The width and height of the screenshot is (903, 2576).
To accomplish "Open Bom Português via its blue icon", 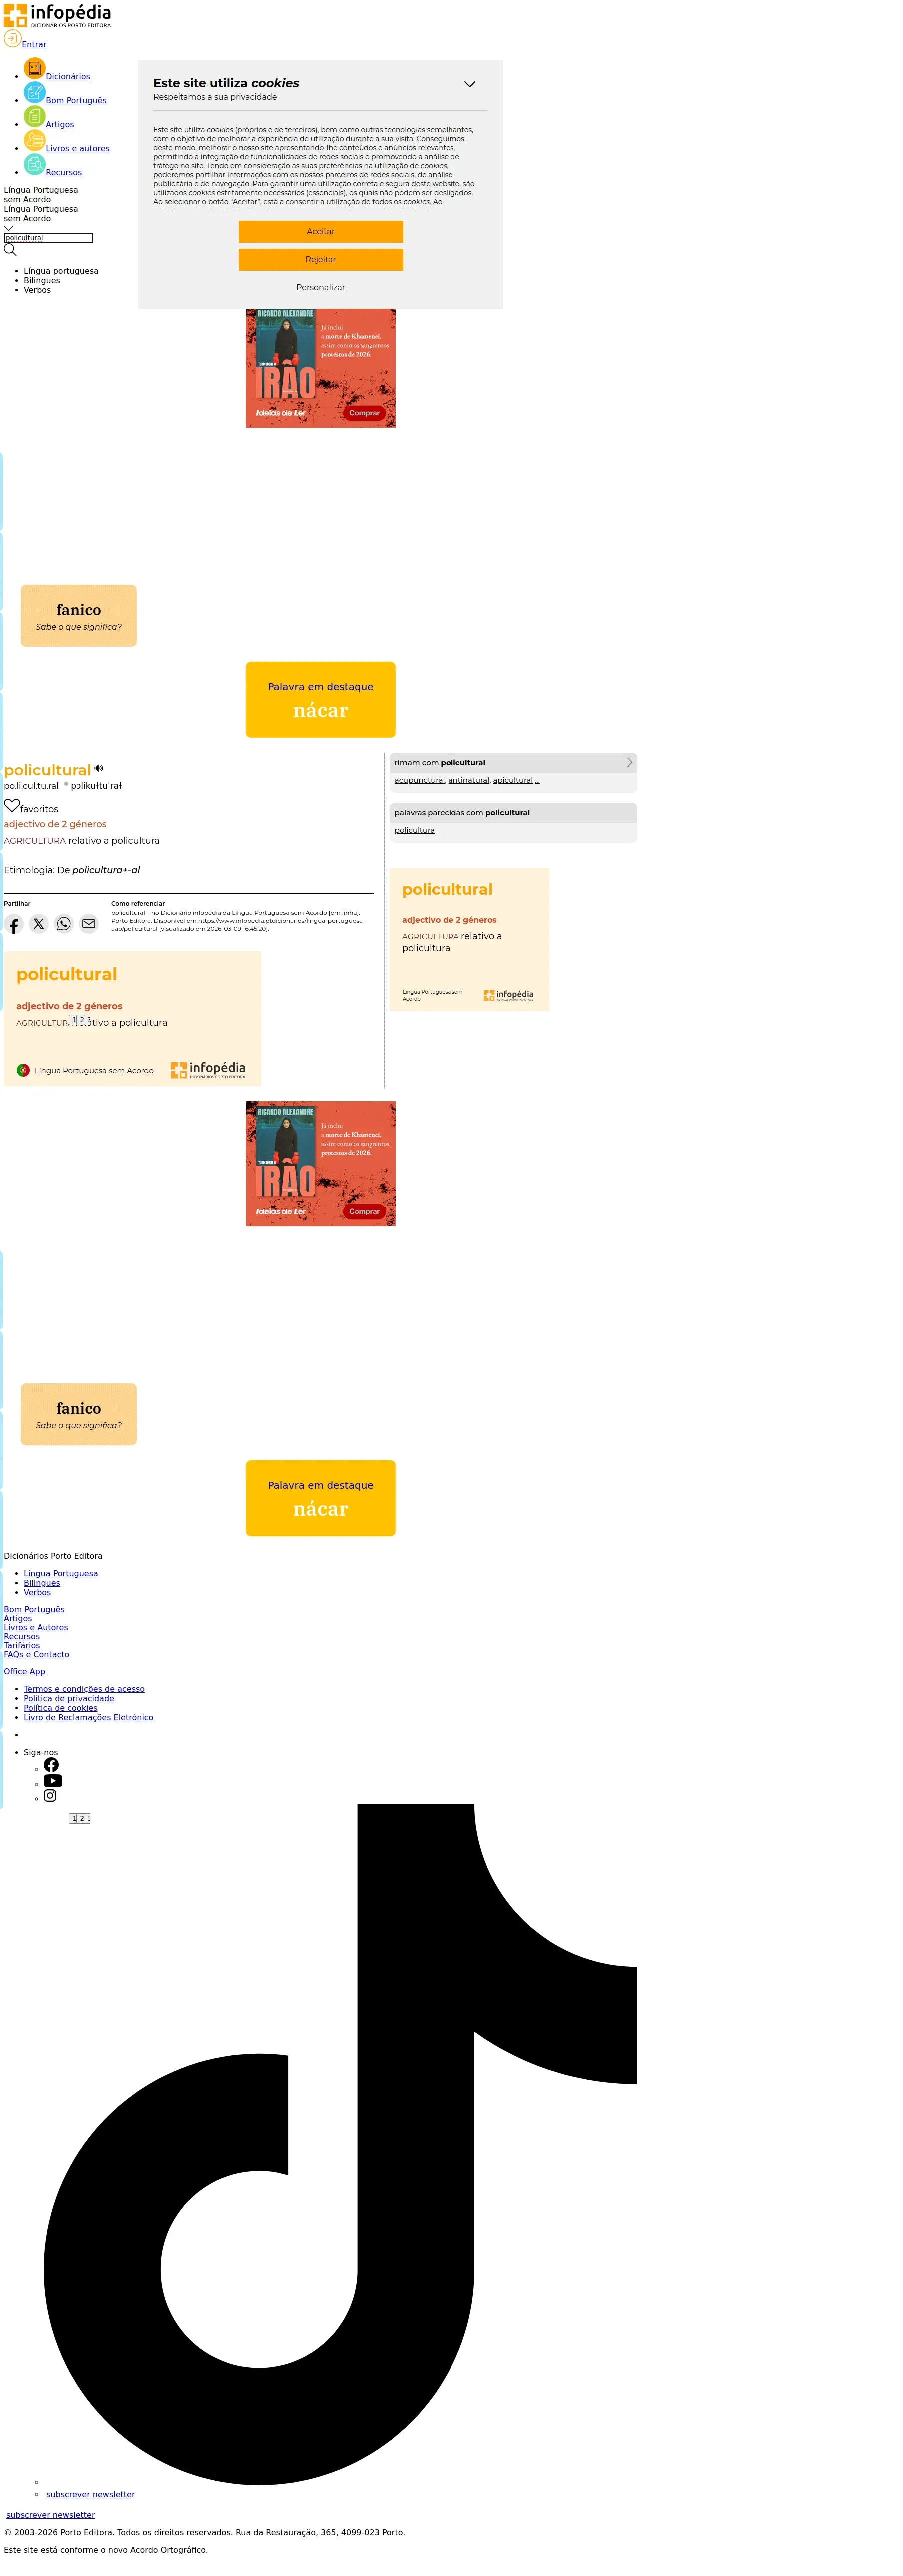I will 35,93.
